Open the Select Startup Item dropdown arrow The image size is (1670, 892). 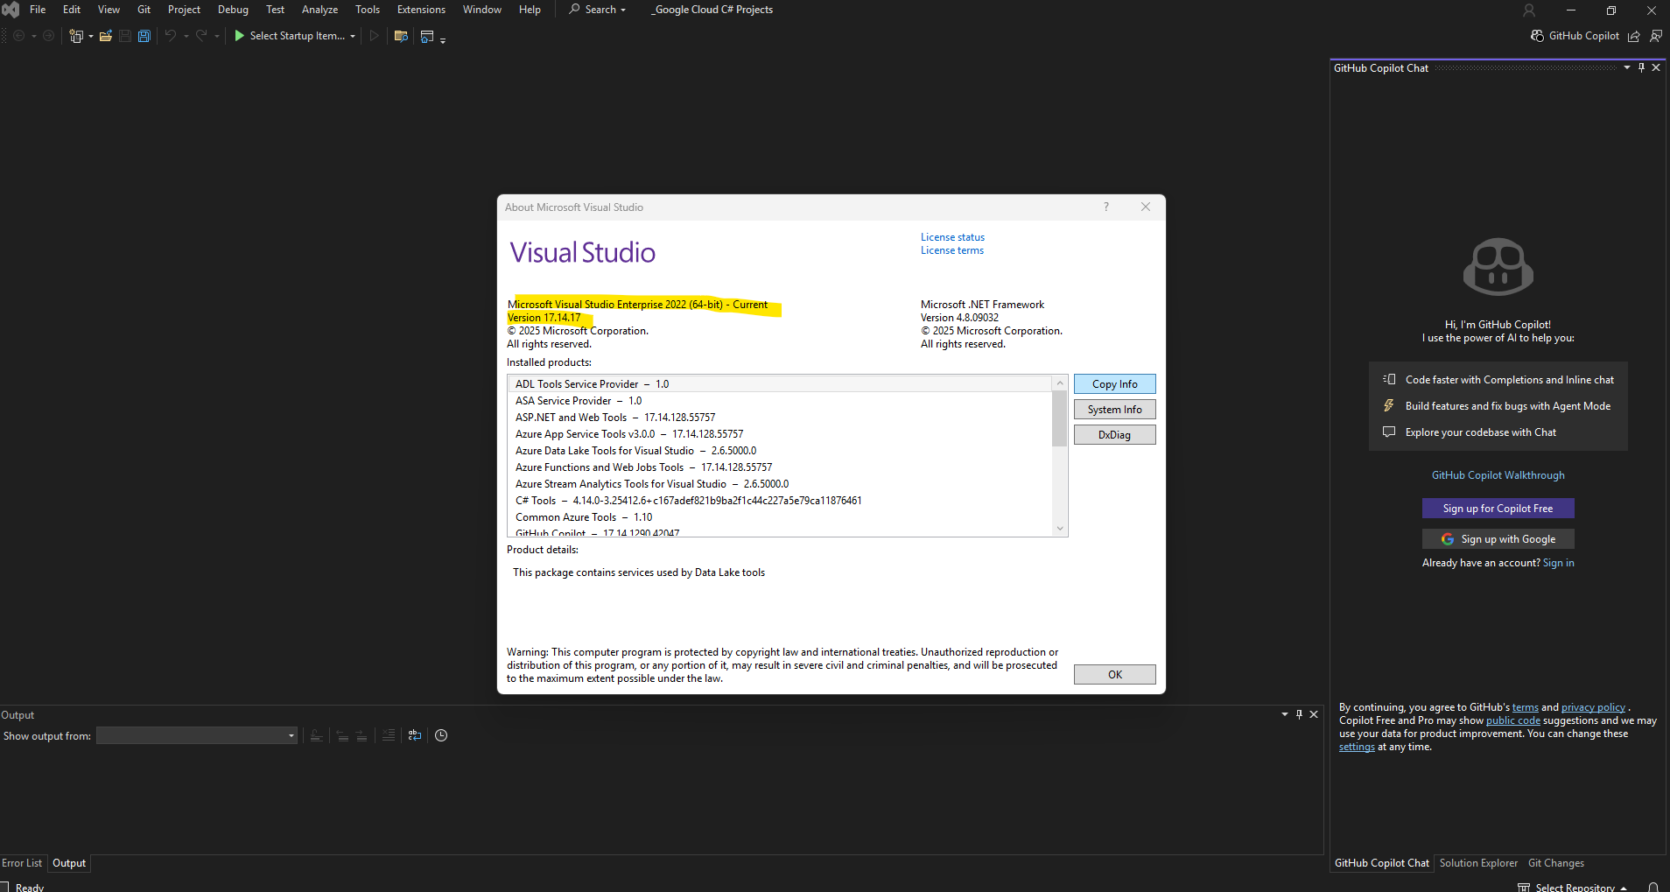click(x=353, y=37)
